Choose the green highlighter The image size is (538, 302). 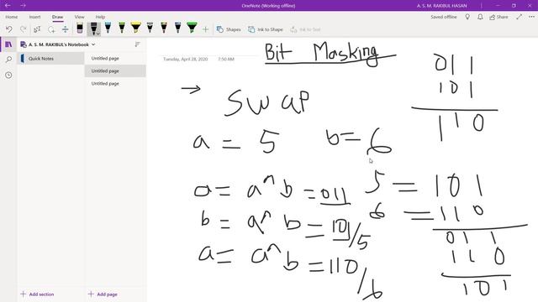[x=192, y=28]
